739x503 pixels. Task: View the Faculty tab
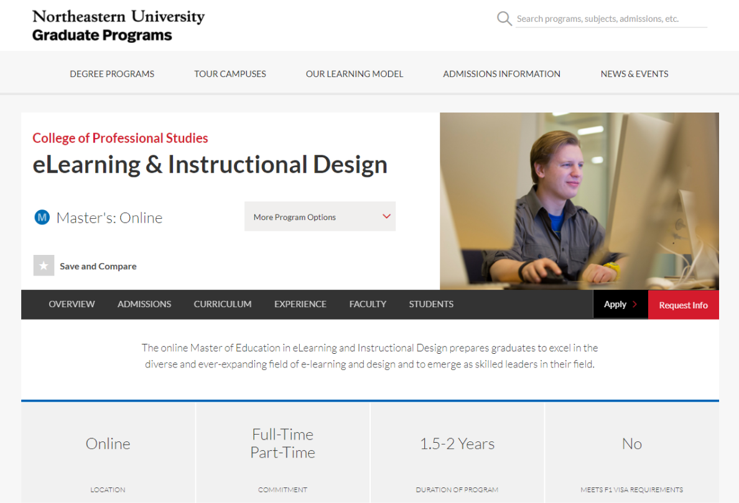tap(368, 304)
